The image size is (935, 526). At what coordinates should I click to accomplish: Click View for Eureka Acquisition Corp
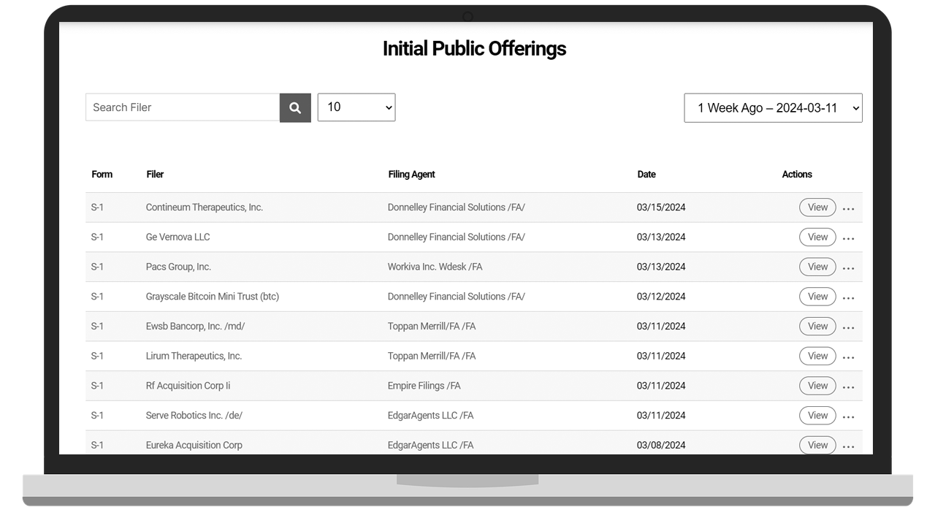click(817, 445)
